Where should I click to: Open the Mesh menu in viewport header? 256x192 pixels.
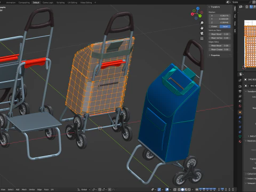[24, 189]
